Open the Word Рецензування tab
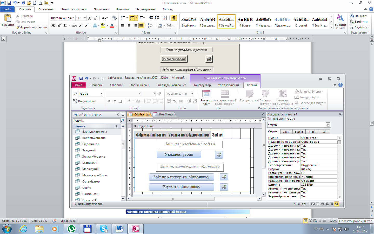The height and width of the screenshot is (234, 374). (x=146, y=9)
